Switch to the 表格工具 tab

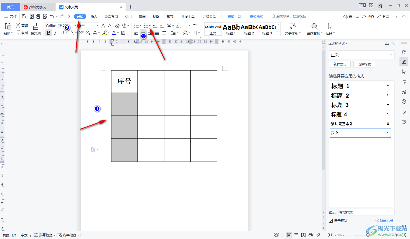pos(234,16)
